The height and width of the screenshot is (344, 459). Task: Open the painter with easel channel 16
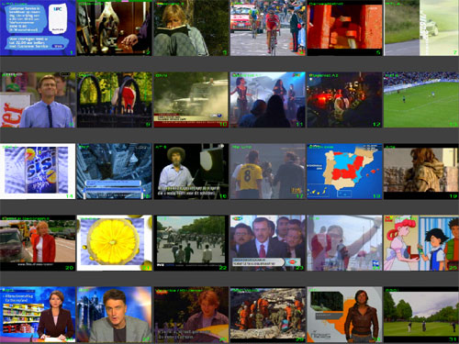click(191, 172)
